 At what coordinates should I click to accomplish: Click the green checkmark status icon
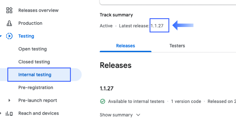[x=103, y=102]
